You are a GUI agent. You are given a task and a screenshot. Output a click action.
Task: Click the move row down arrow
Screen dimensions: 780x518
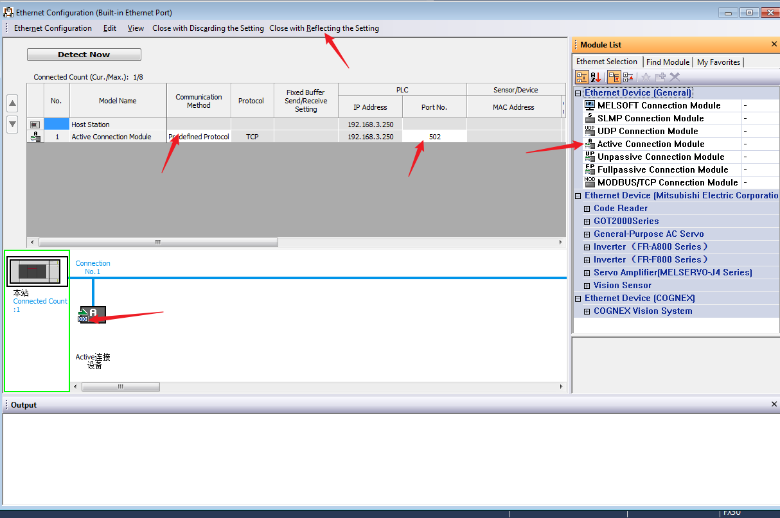tap(12, 124)
